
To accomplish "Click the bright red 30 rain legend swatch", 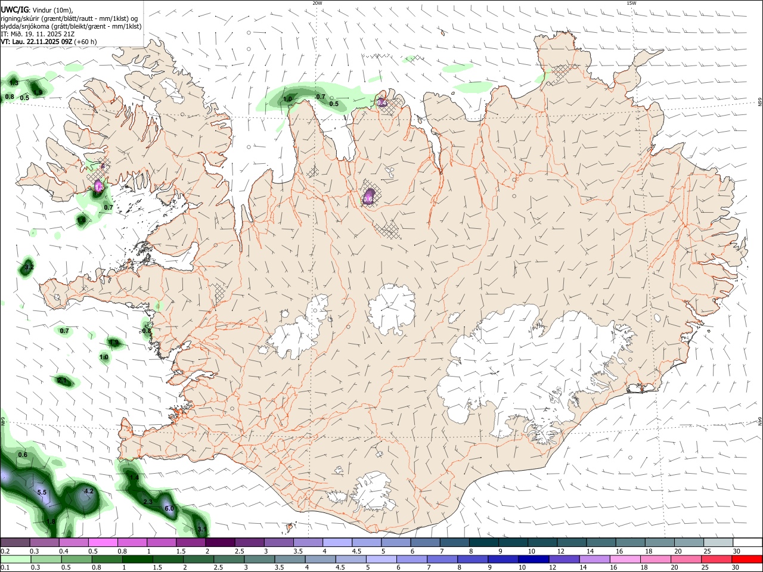I will pyautogui.click(x=748, y=559).
